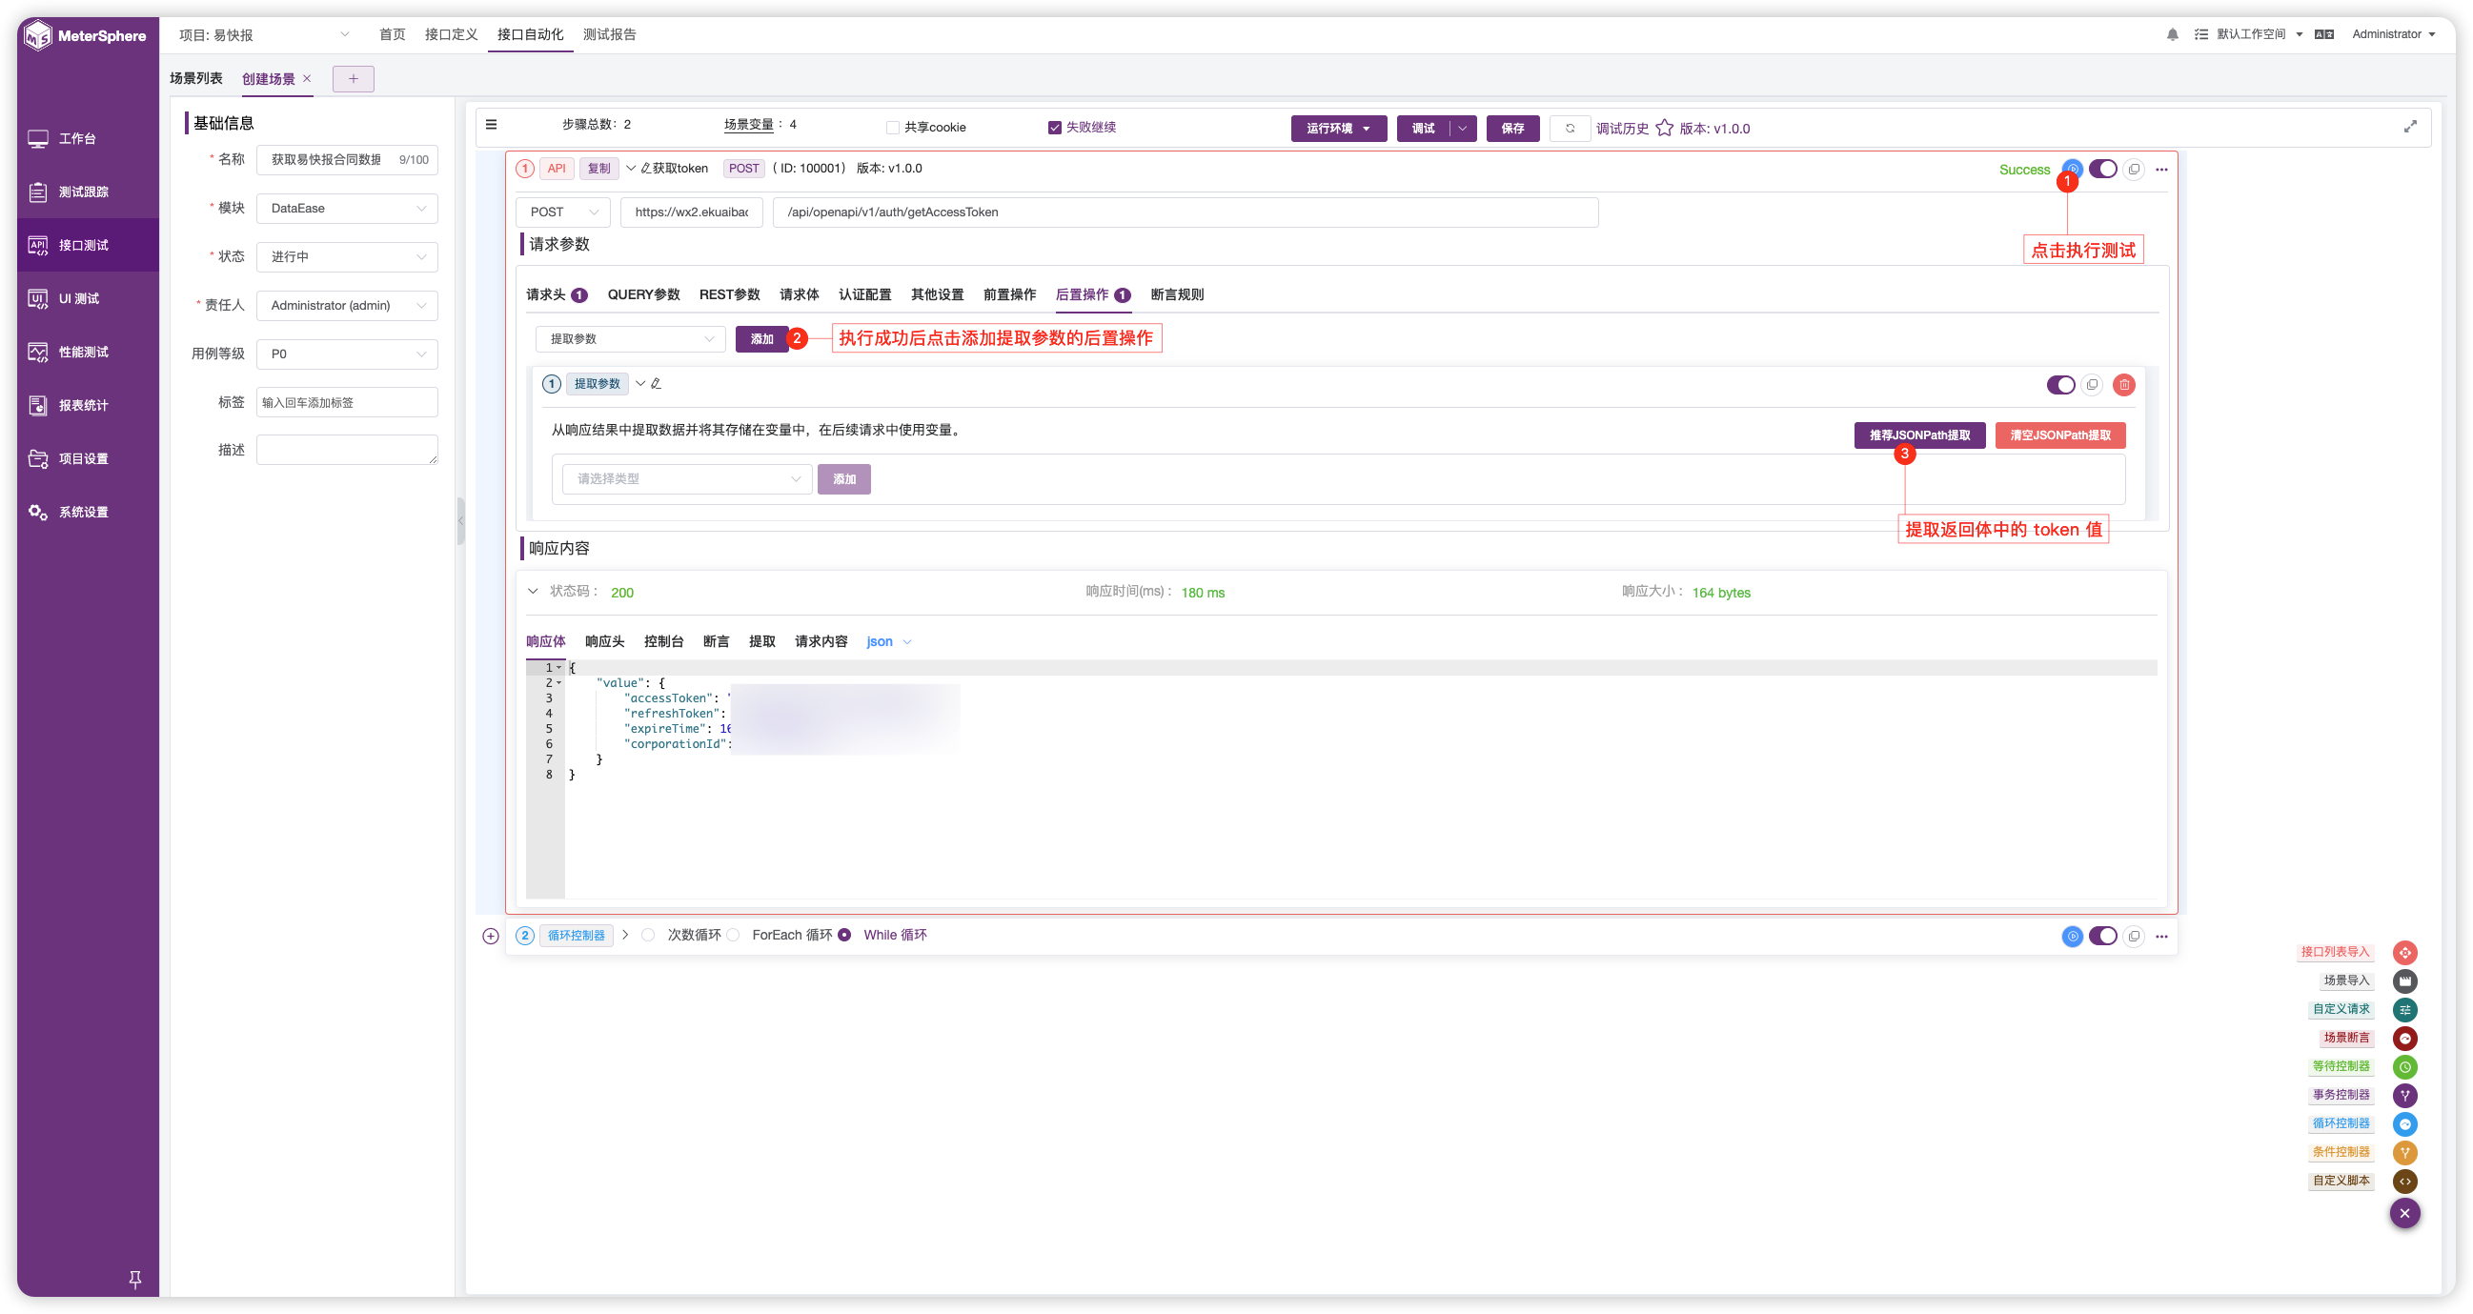Open more options for 获取token step
The height and width of the screenshot is (1314, 2473).
pyautogui.click(x=2161, y=169)
